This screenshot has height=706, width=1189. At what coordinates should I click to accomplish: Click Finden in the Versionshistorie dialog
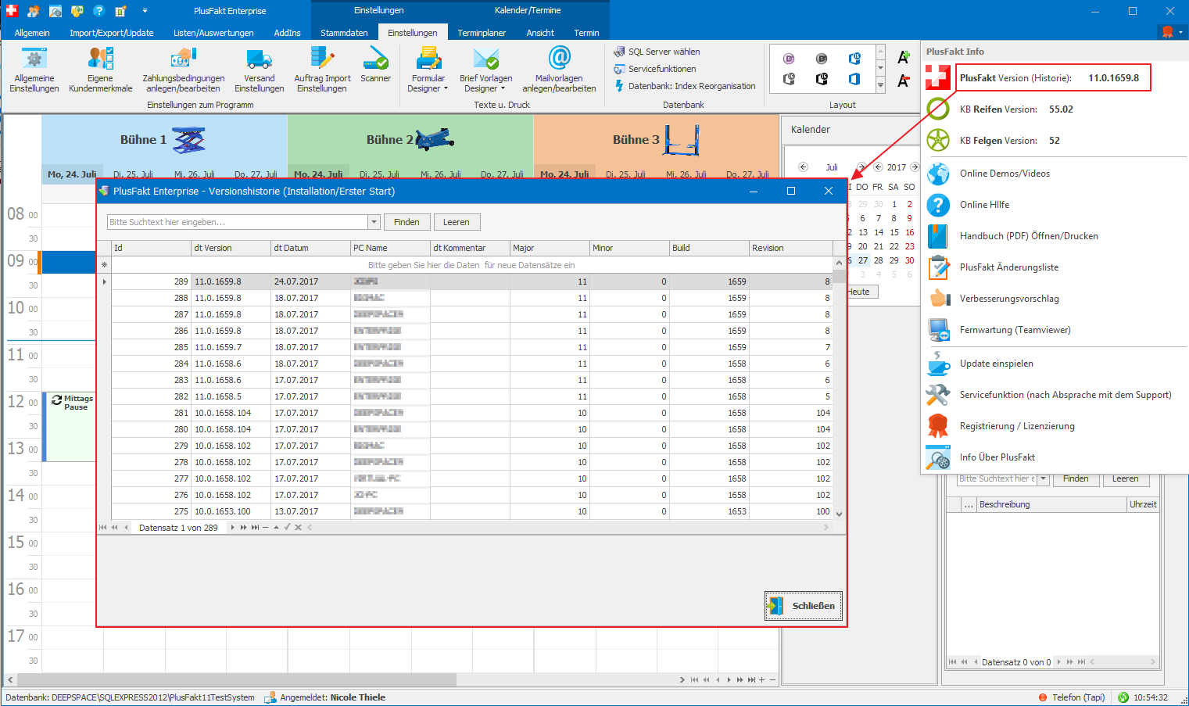406,222
